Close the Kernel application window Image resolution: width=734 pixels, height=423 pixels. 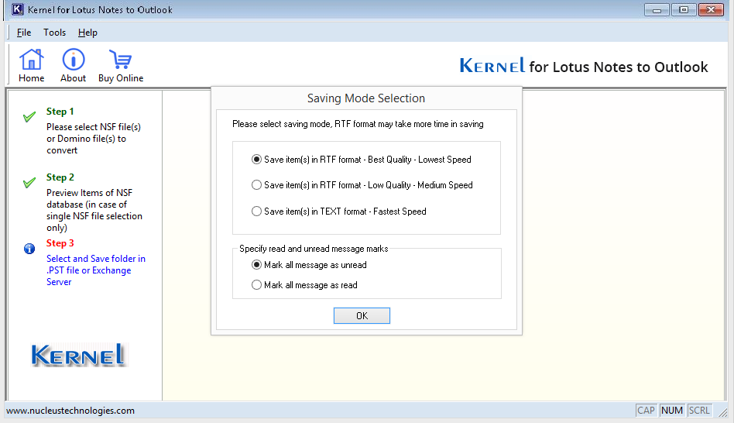point(711,10)
